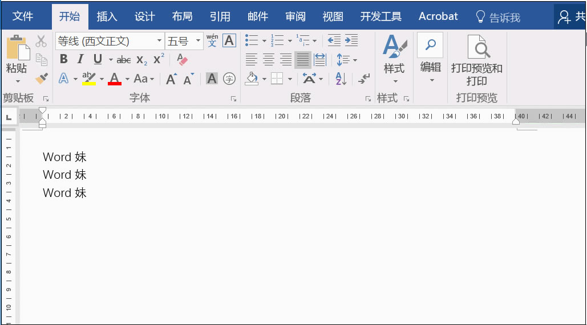Click Increase Indent icon
Viewport: 587px width, 325px height.
(x=351, y=40)
